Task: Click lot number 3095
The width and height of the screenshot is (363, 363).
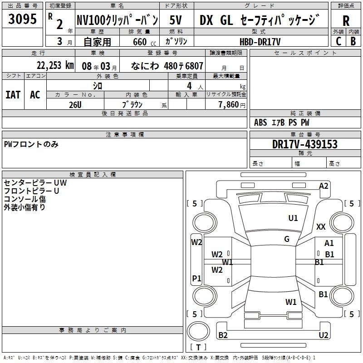Action: (x=22, y=19)
